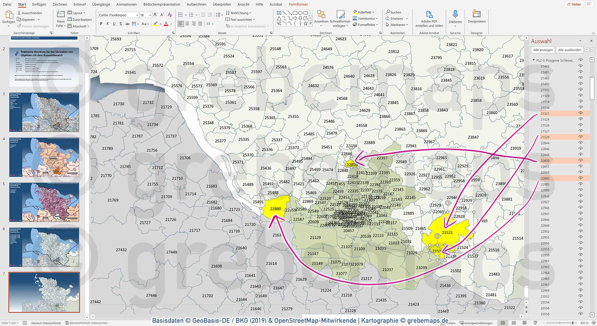This screenshot has width=597, height=326.
Task: Toggle italic formatting K
Action: (x=108, y=24)
